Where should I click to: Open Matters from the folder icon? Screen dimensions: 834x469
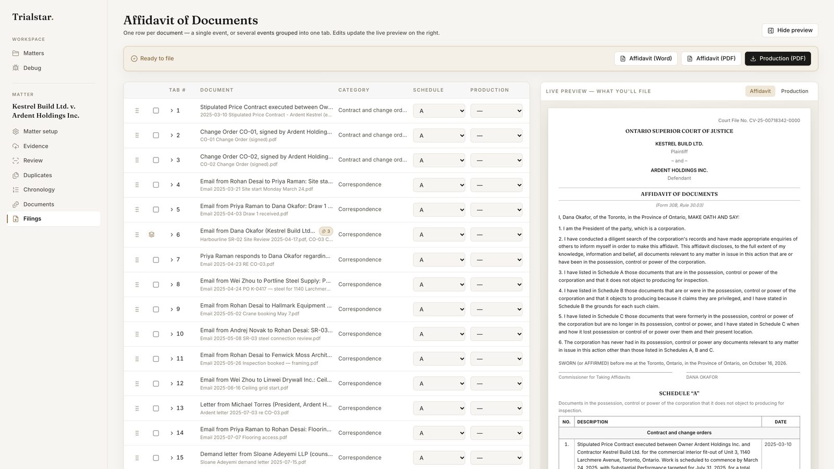coord(16,53)
